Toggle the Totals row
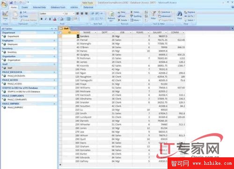The width and height of the screenshot is (234, 169). pos(135,12)
